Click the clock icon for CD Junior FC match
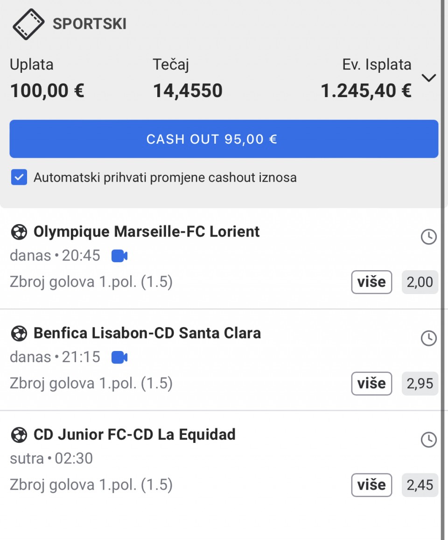 [x=429, y=440]
